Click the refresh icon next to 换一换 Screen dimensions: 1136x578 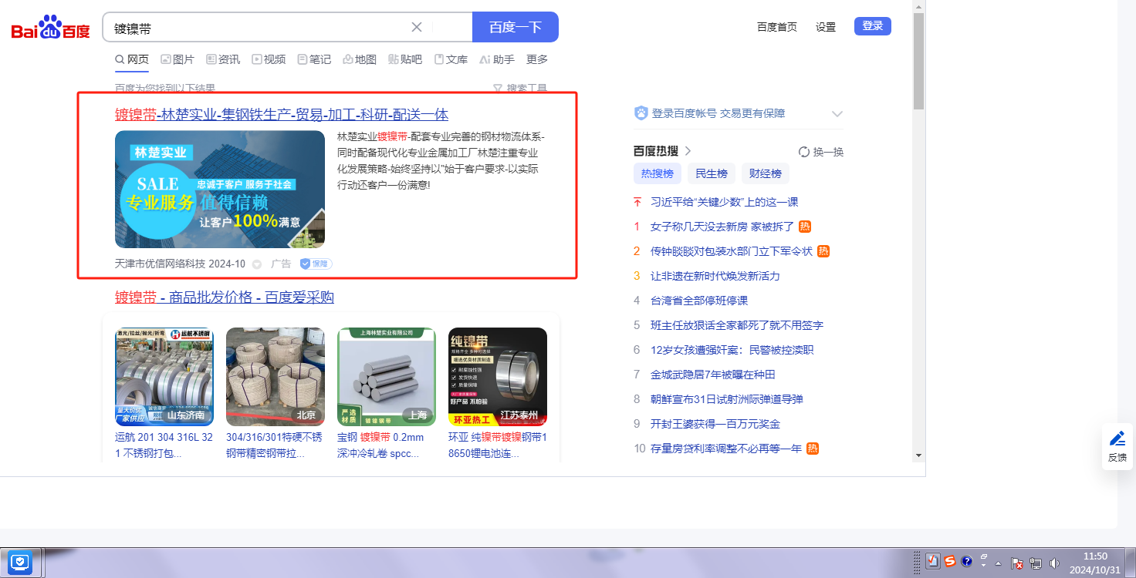(x=803, y=152)
